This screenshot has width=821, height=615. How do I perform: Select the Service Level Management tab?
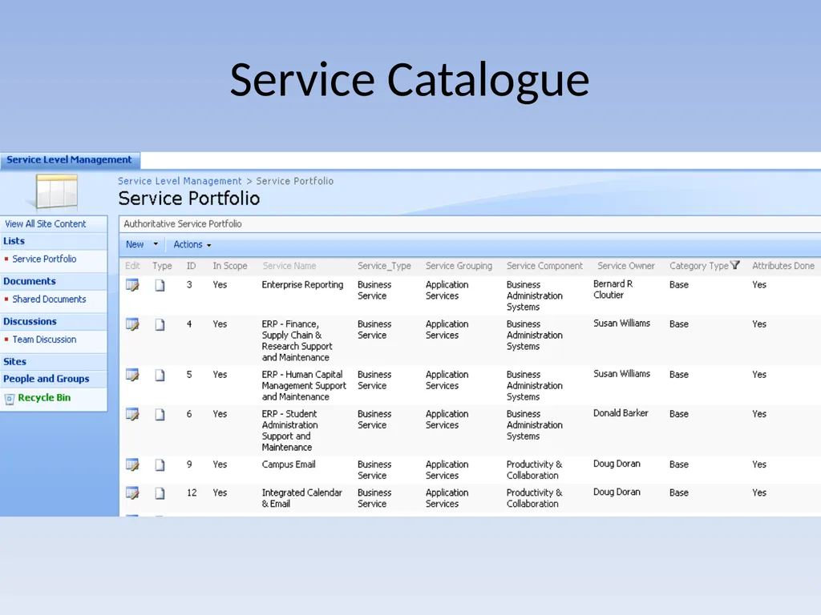pyautogui.click(x=69, y=159)
